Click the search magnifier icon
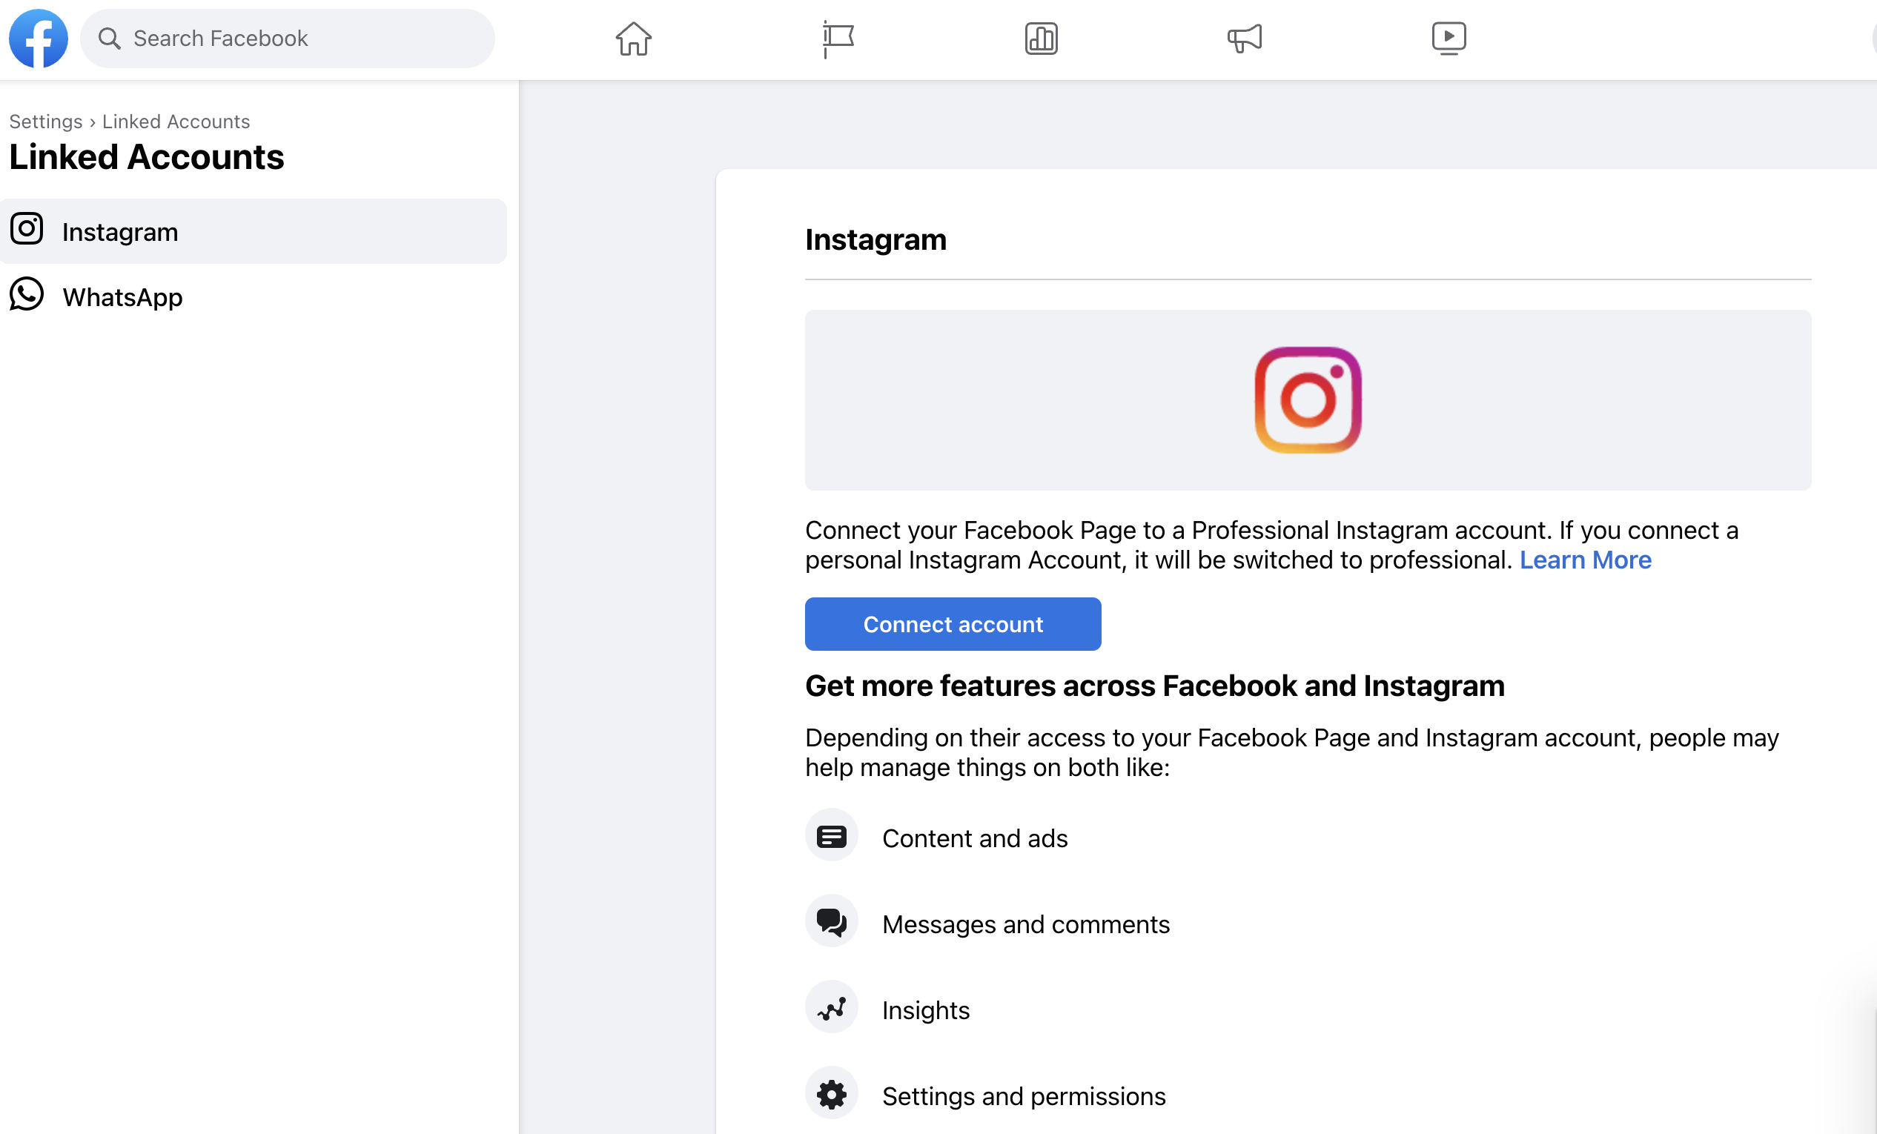The height and width of the screenshot is (1134, 1877). click(x=110, y=38)
